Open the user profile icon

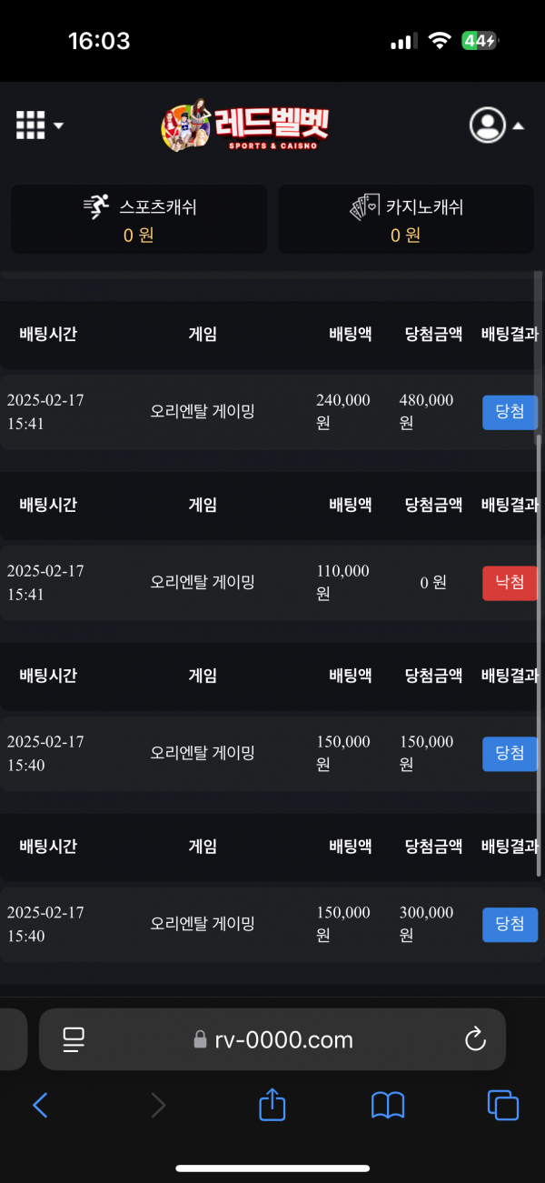tap(488, 125)
